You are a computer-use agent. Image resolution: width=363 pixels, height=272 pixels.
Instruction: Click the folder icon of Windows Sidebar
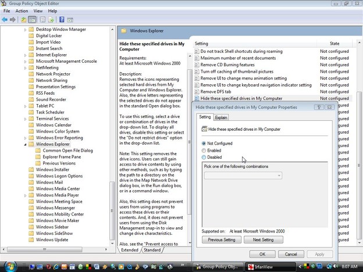[x=31, y=227]
